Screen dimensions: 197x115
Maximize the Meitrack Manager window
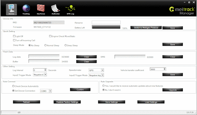tap(189, 2)
